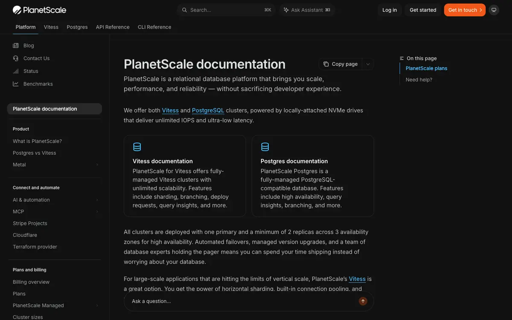The height and width of the screenshot is (320, 512).
Task: Jump to Need help? section
Action: (x=419, y=80)
